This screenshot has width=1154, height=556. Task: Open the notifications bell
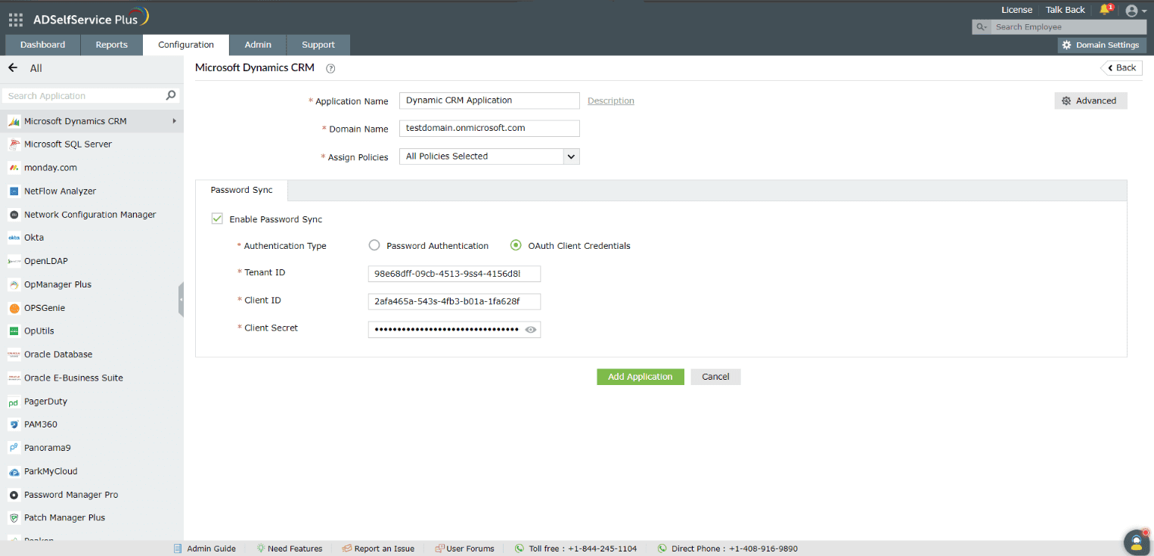pyautogui.click(x=1105, y=9)
